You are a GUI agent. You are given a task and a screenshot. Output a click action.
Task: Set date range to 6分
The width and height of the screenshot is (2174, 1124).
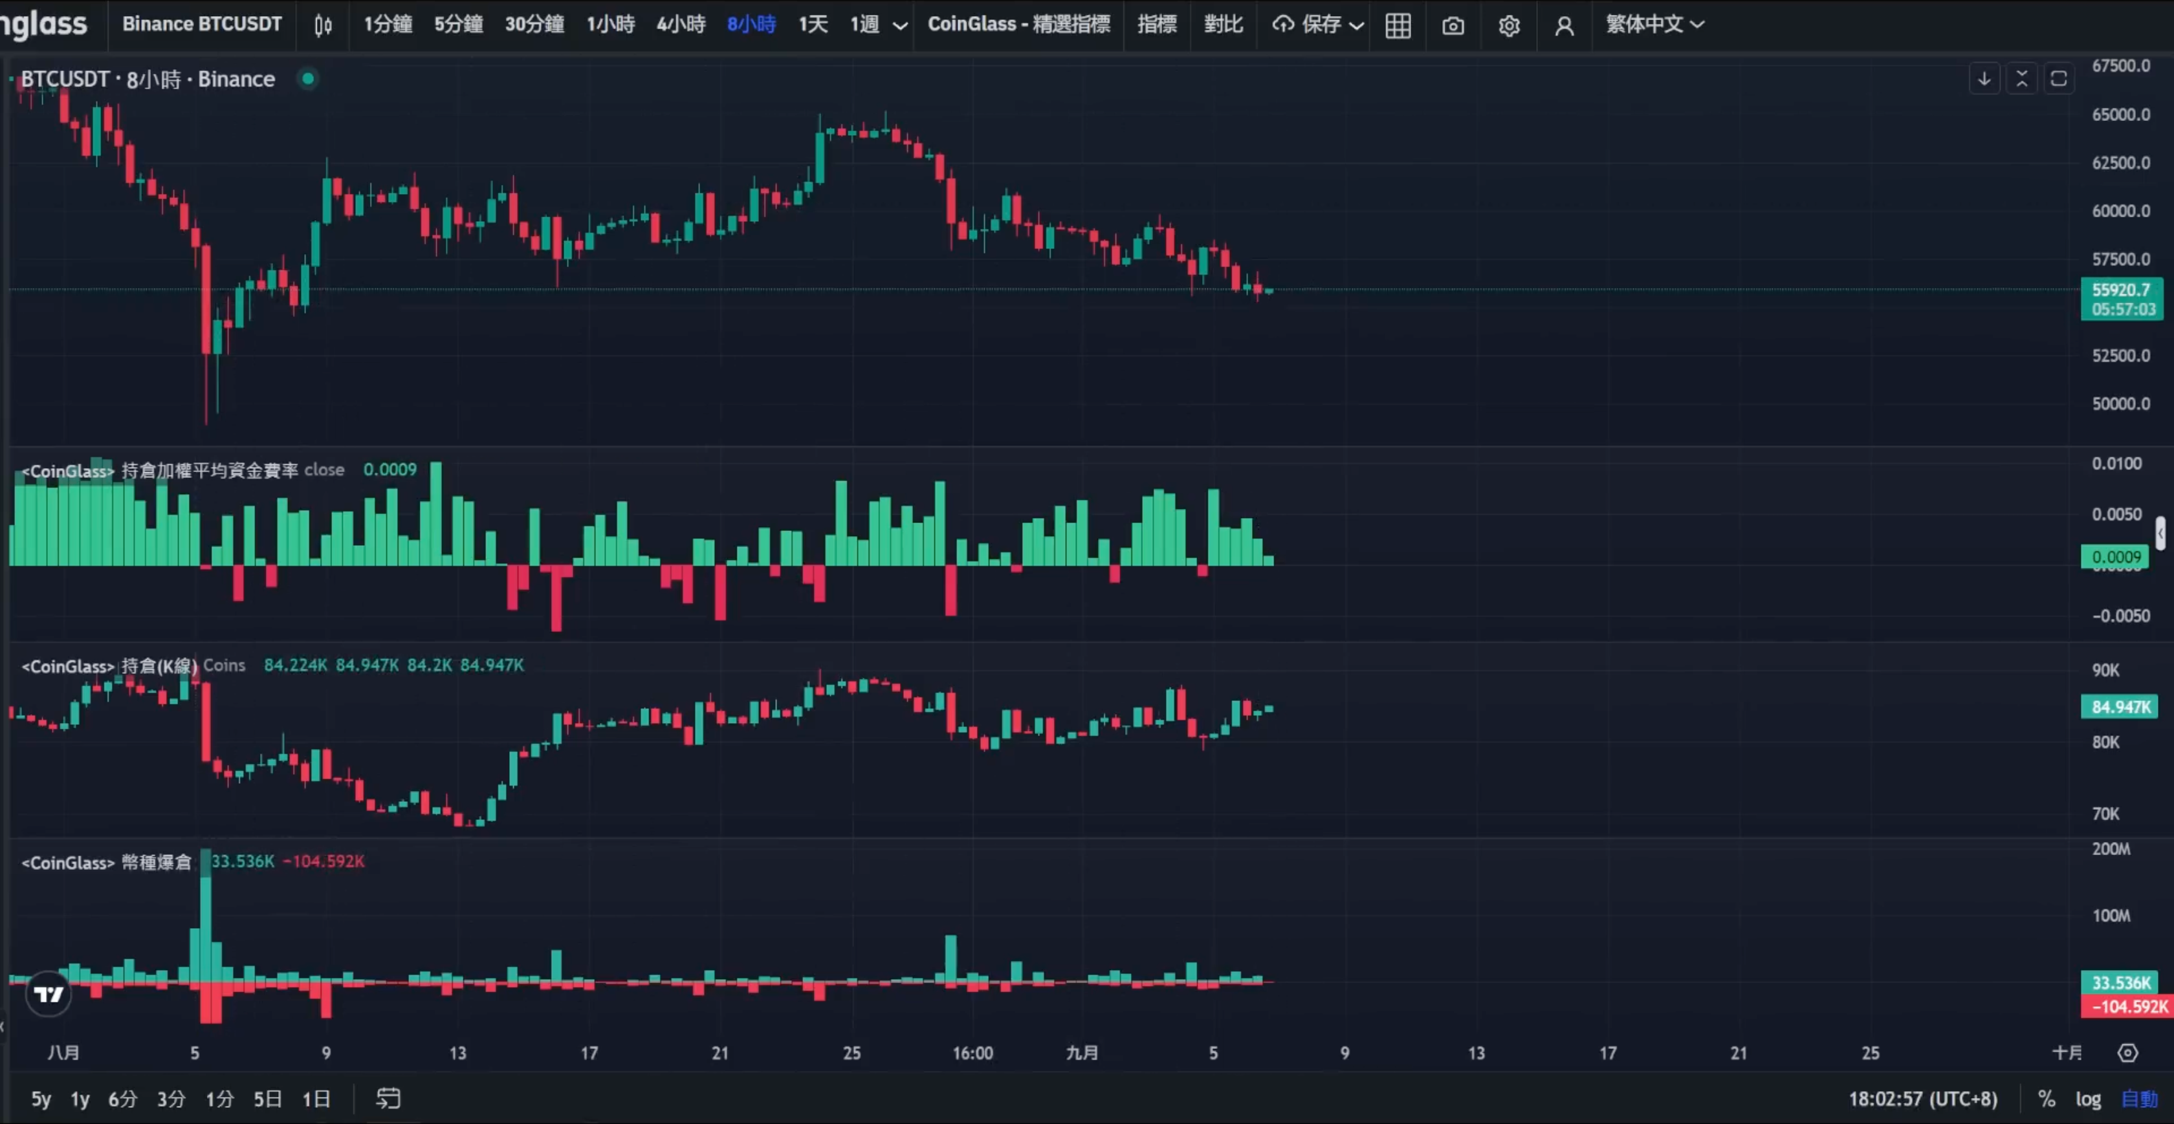tap(122, 1099)
